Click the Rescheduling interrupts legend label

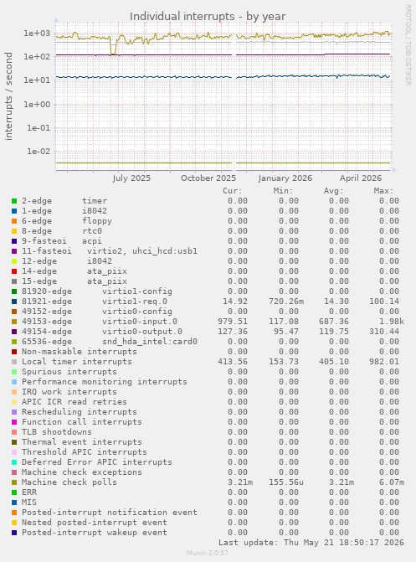(80, 412)
